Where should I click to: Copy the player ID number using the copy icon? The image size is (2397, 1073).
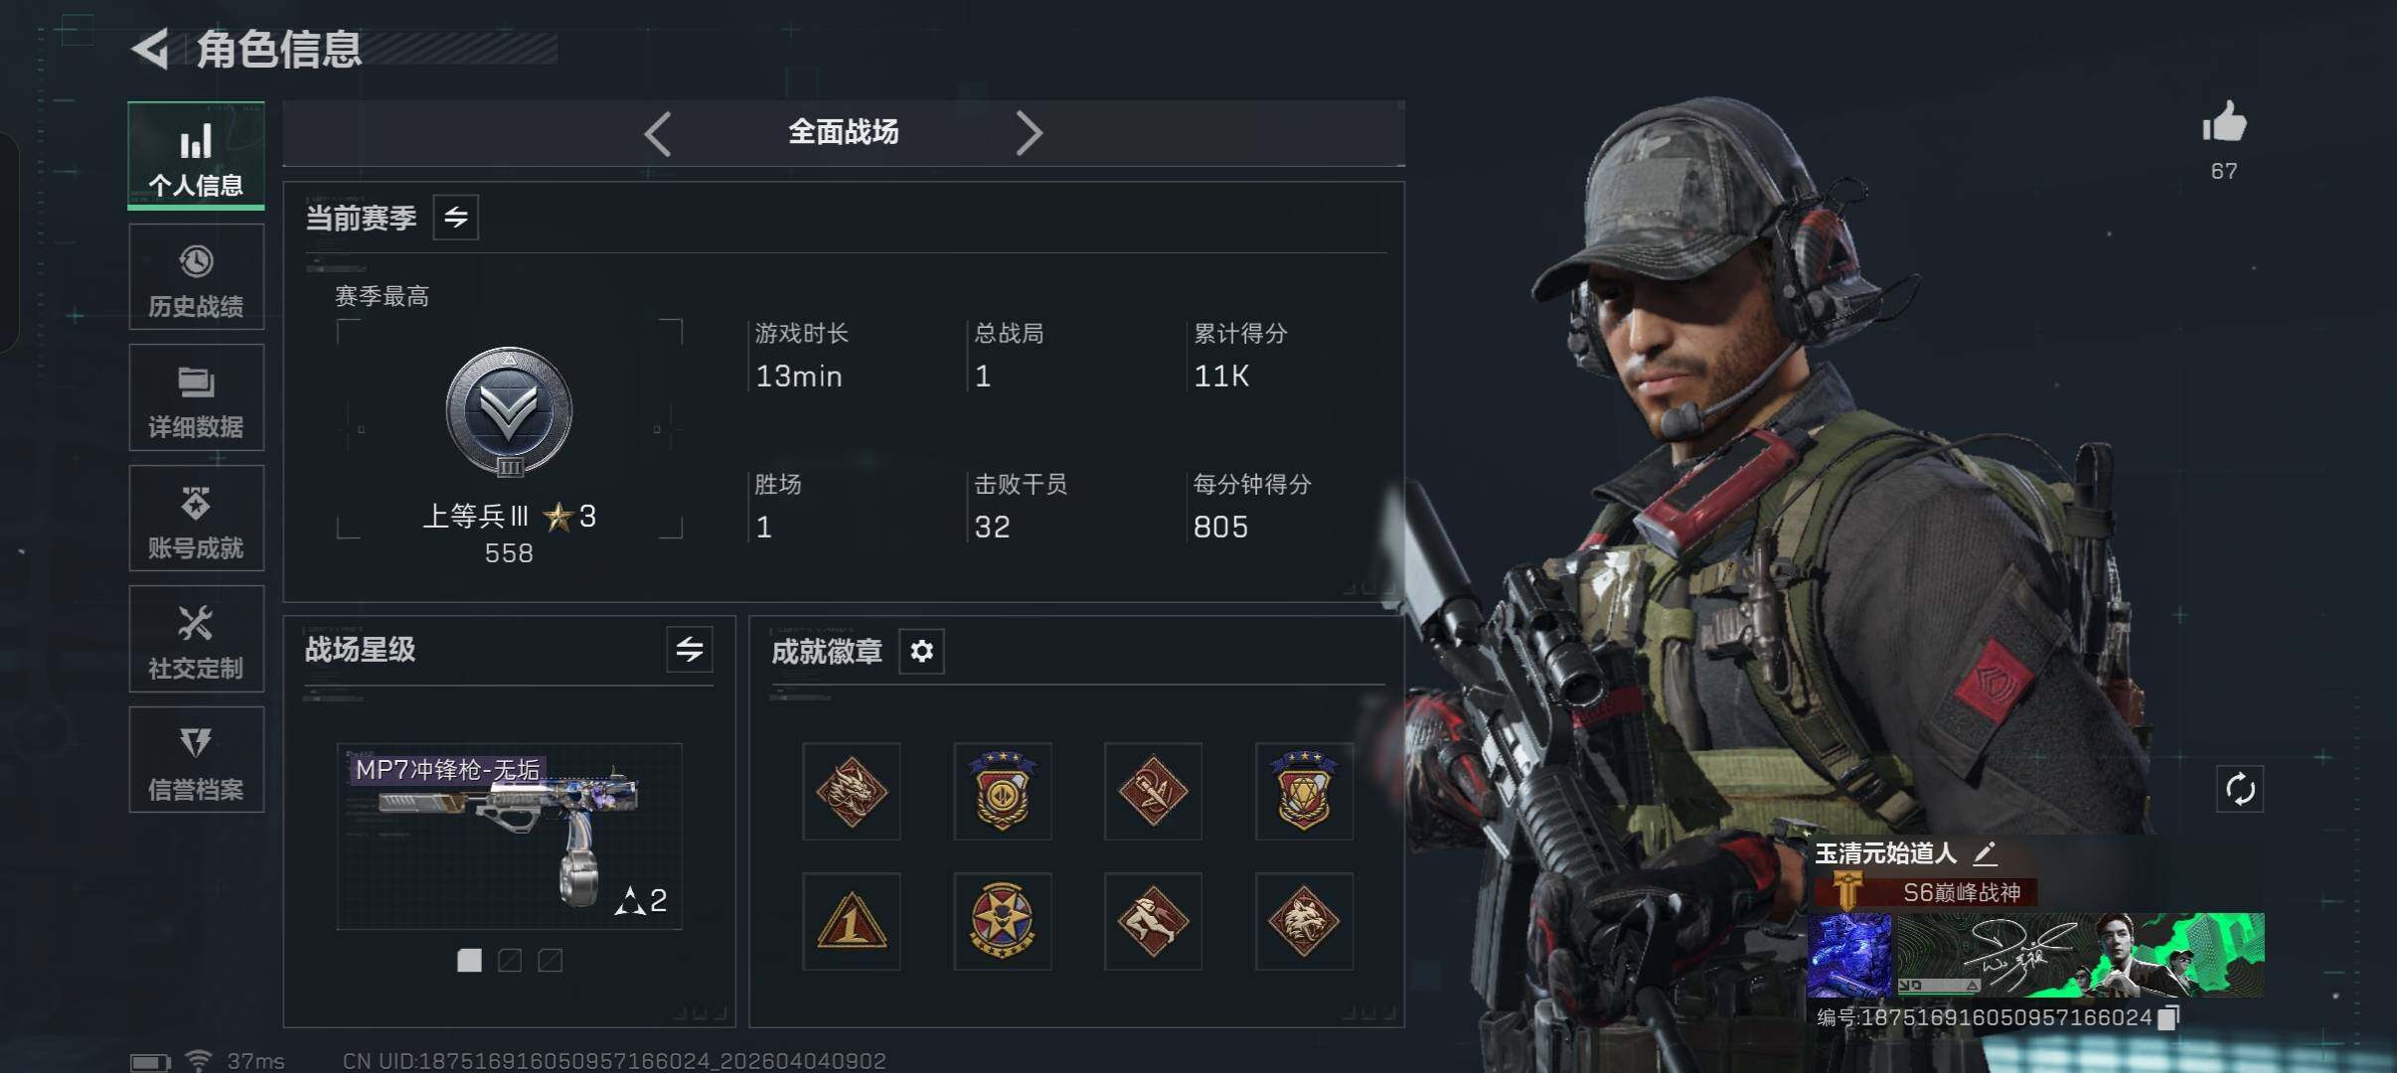click(2169, 1017)
